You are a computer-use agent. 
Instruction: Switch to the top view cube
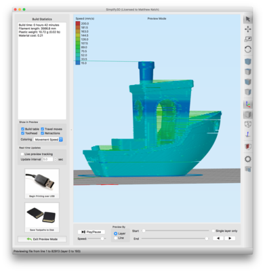248,72
